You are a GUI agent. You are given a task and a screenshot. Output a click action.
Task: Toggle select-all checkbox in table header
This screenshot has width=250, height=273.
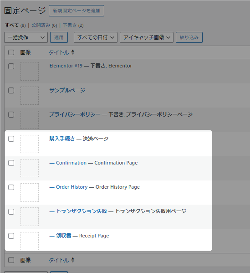tap(11, 52)
